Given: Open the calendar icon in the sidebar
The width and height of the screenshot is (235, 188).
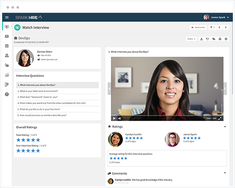Looking at the screenshot, I should pos(7,46).
